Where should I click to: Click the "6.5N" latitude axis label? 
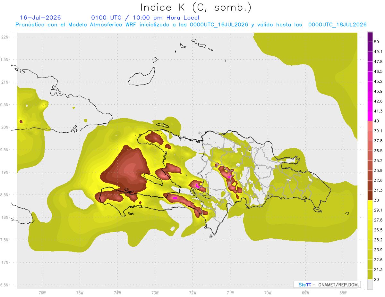[x=4, y=285]
